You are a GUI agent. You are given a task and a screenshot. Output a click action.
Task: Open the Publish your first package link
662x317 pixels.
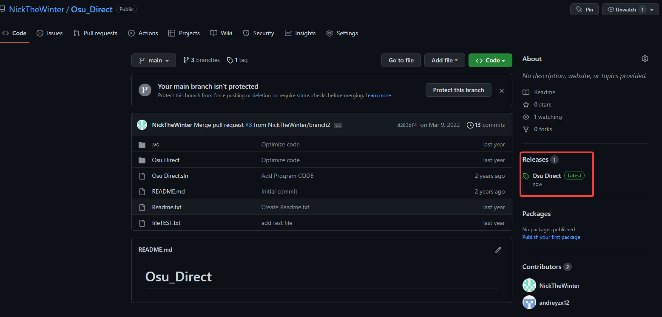point(551,237)
